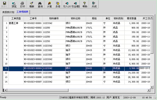Refresh the list with the 刷新 icon
This screenshot has height=100, width=157.
tap(32, 5)
